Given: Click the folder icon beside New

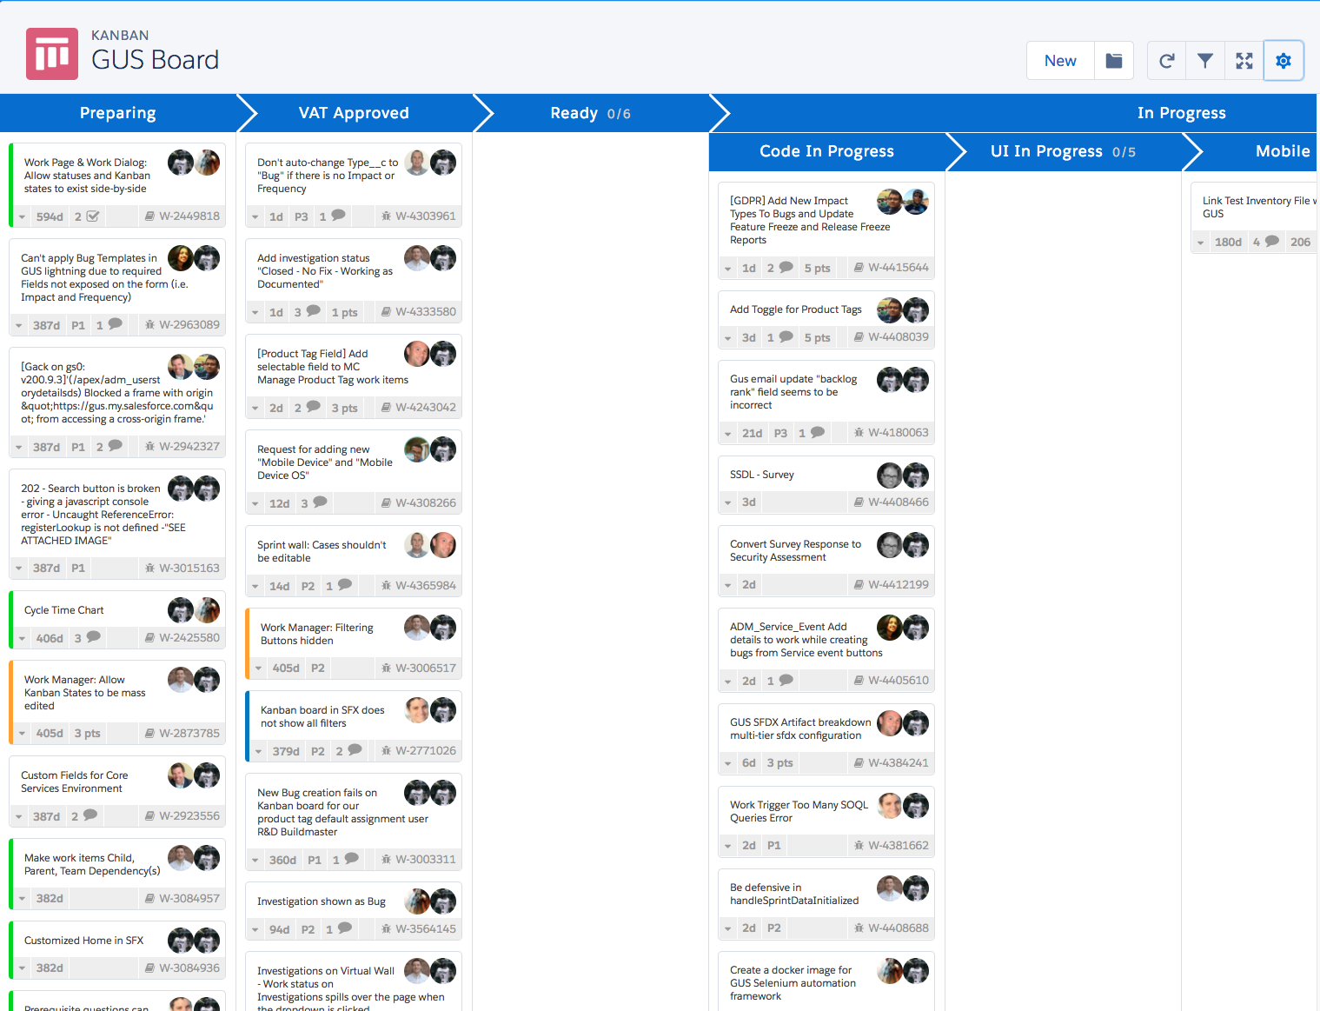Looking at the screenshot, I should [1113, 61].
